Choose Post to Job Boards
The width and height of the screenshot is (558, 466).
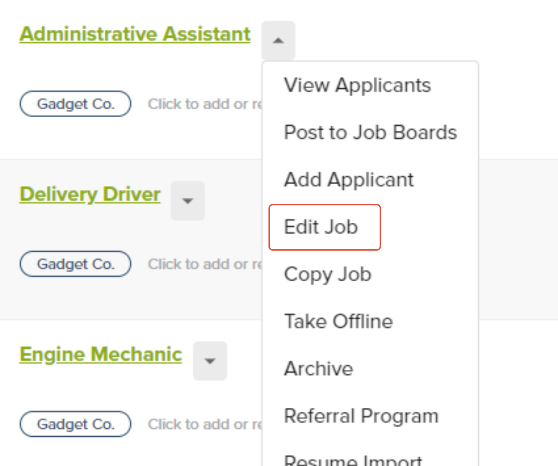coord(371,133)
